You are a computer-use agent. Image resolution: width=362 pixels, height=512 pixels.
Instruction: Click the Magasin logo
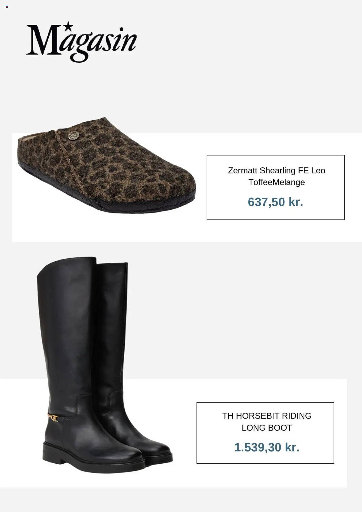click(81, 42)
